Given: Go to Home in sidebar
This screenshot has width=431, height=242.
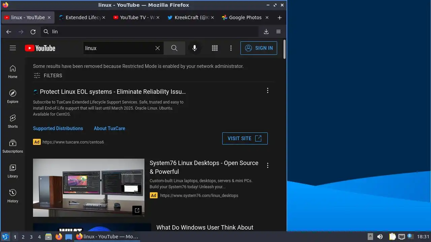Looking at the screenshot, I should coord(13,72).
